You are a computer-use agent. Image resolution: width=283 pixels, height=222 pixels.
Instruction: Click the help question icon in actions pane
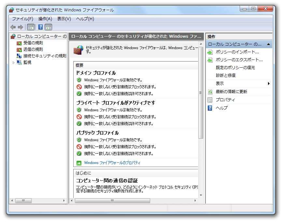pos(210,108)
